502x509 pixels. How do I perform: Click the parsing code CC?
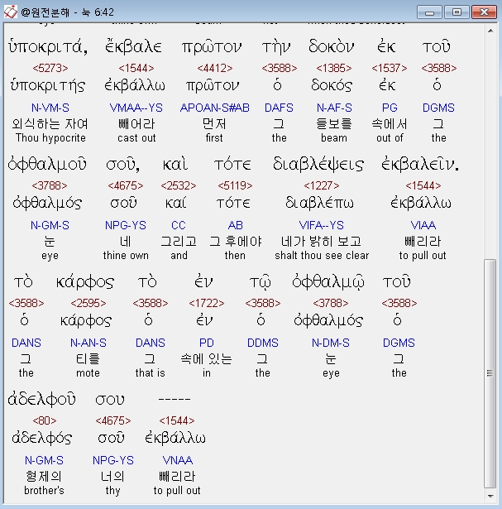click(179, 225)
